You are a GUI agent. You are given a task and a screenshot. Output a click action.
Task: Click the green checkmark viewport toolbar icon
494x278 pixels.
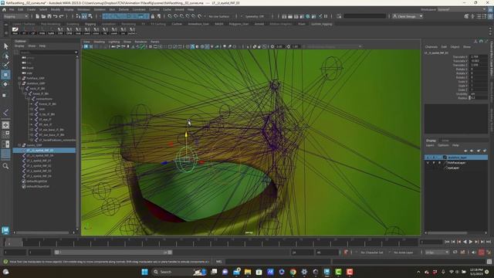point(143,46)
